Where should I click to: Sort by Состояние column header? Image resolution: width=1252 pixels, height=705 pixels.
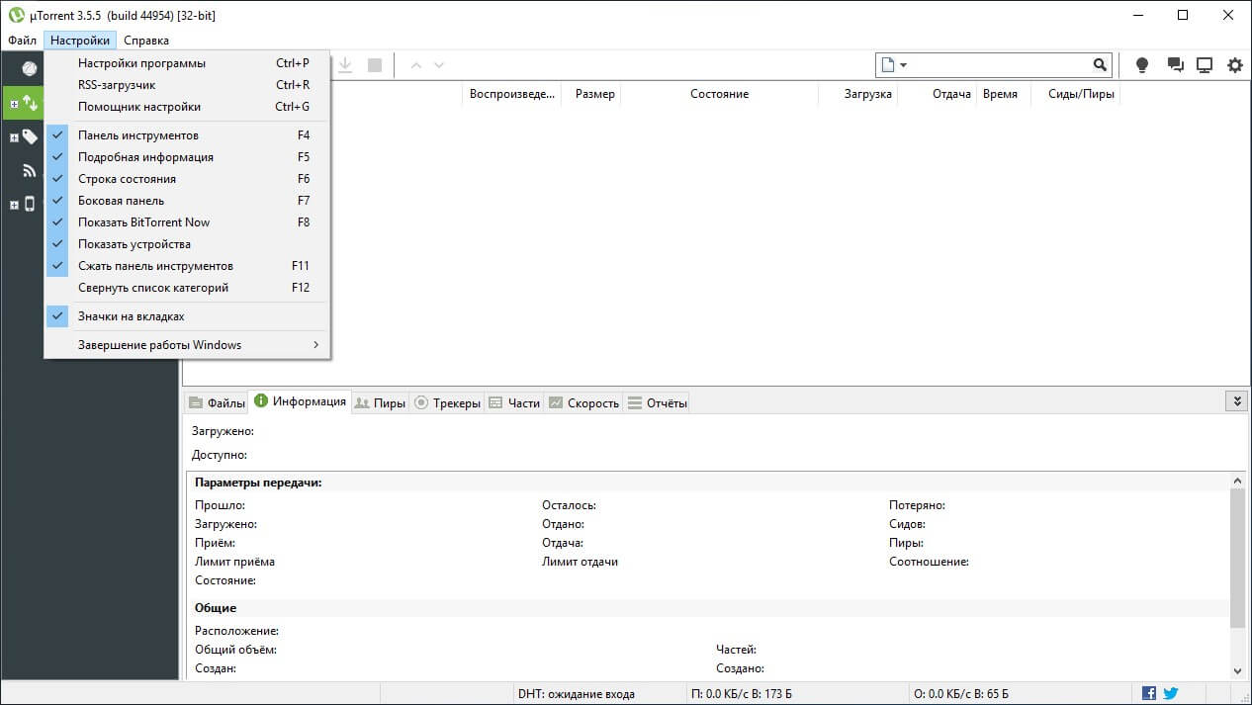click(719, 94)
